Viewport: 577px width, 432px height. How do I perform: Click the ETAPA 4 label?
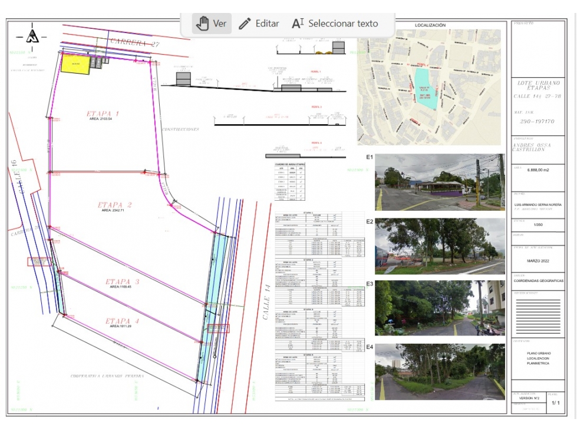(x=123, y=321)
